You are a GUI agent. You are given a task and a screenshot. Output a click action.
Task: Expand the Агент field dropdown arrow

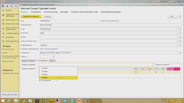click(178, 29)
